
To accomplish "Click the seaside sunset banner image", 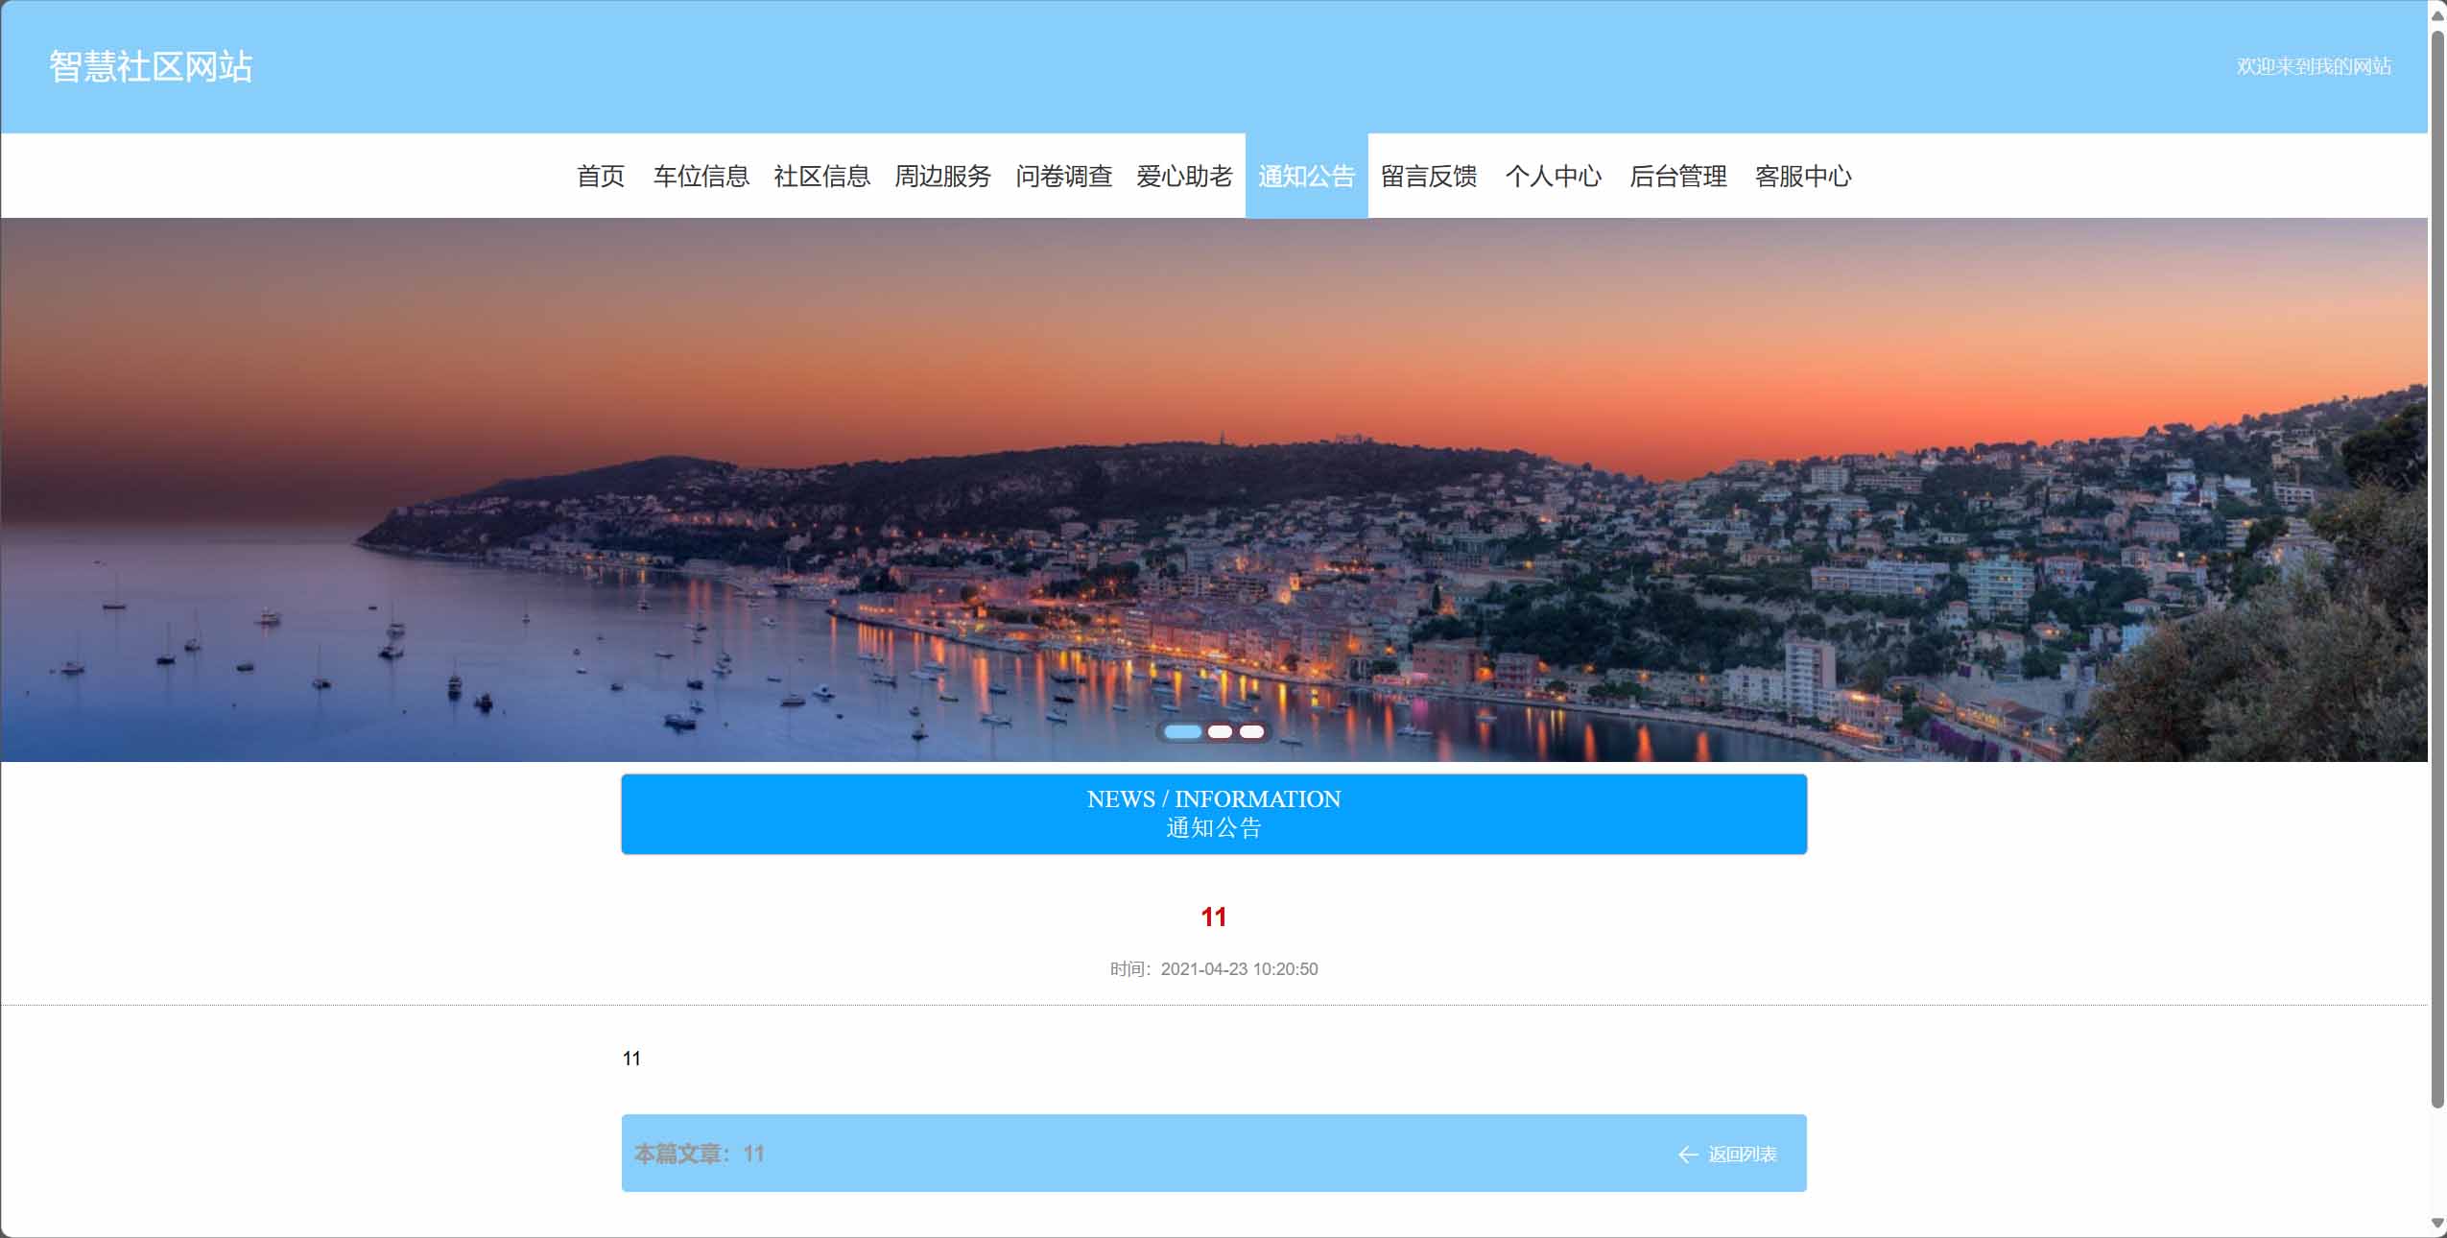I will (x=1214, y=489).
